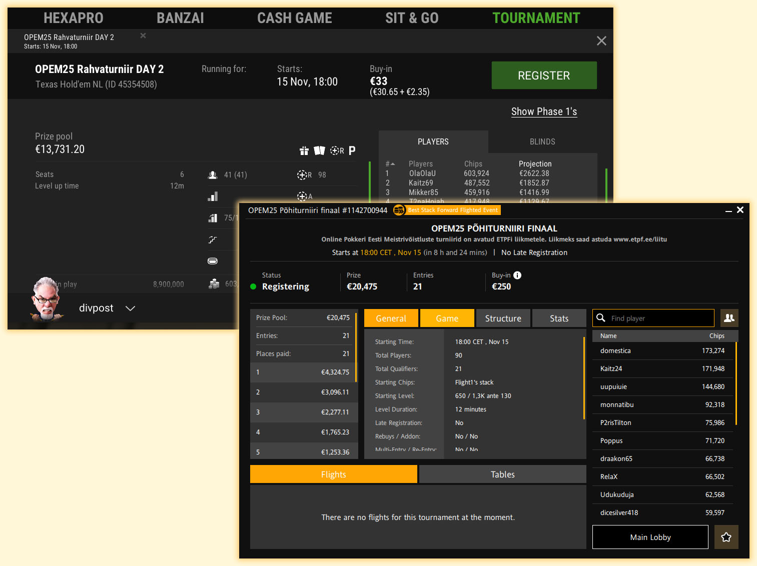Open the CASH GAME section
757x566 pixels.
pyautogui.click(x=294, y=18)
